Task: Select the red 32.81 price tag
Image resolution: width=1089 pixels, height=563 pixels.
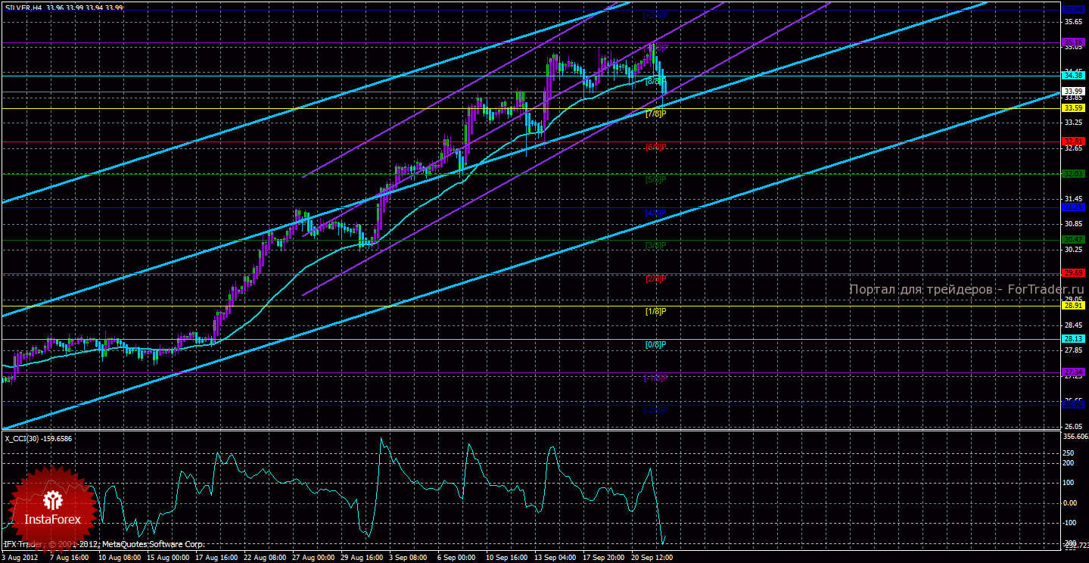Action: pyautogui.click(x=1073, y=141)
